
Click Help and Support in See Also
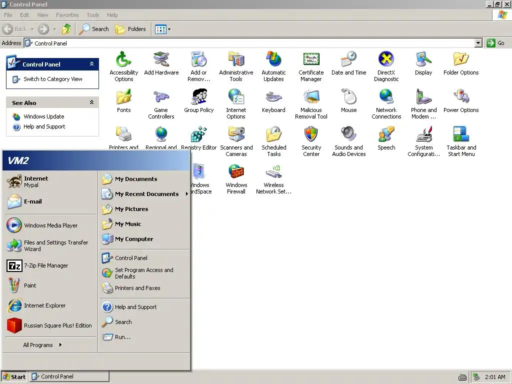(44, 126)
